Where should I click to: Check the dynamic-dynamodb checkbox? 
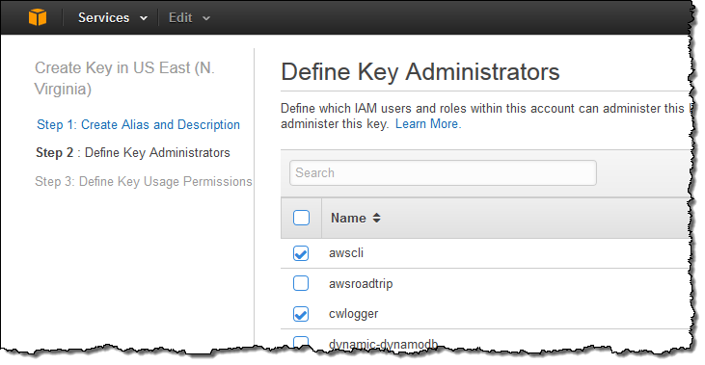pos(301,342)
